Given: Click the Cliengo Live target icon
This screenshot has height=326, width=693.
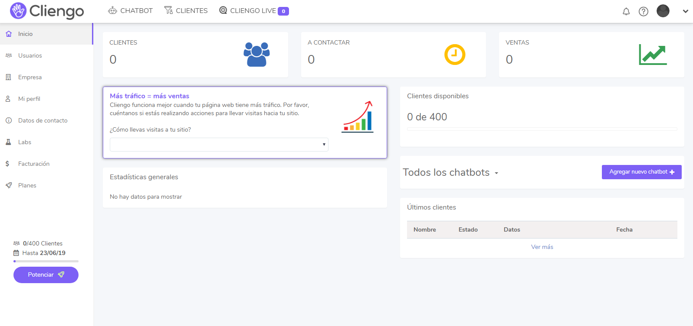Looking at the screenshot, I should tap(223, 10).
